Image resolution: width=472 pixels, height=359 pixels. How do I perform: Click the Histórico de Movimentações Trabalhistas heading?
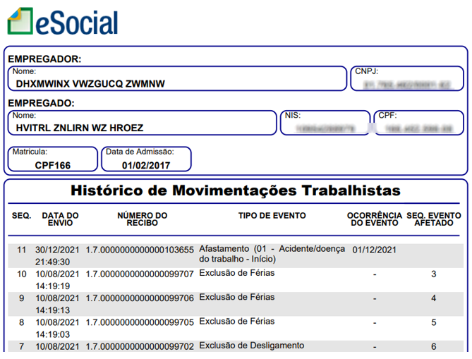(236, 190)
